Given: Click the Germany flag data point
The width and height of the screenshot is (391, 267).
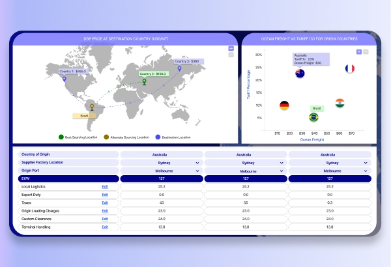Looking at the screenshot, I should pos(284,105).
